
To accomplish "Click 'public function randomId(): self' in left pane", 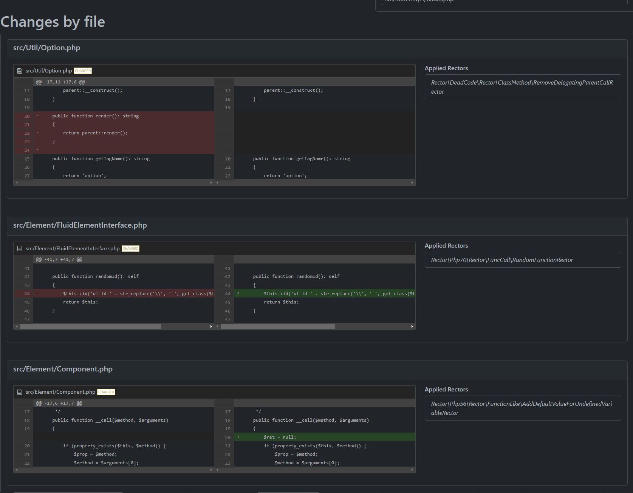I will point(95,276).
